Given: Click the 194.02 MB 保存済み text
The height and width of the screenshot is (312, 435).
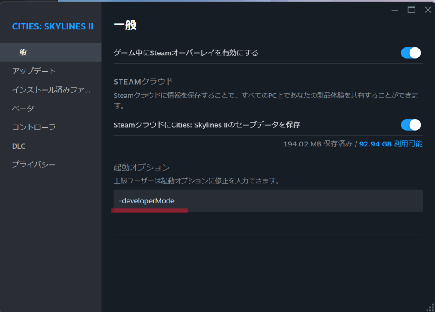Looking at the screenshot, I should [318, 144].
